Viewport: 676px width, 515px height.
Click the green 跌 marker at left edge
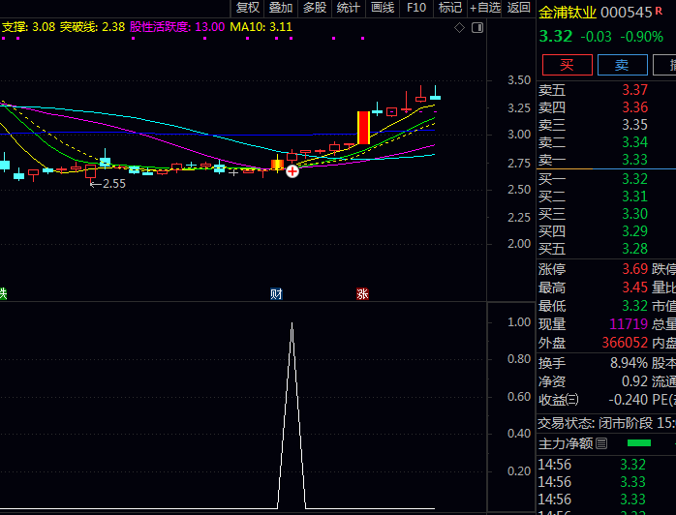pos(3,293)
